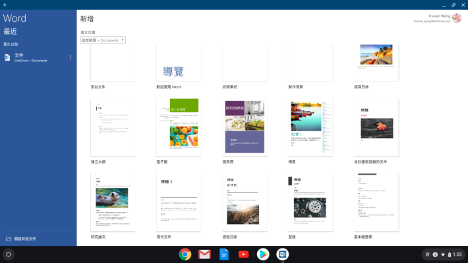
Task: Select the 記錄筆記 note-taking template
Action: tap(245, 63)
